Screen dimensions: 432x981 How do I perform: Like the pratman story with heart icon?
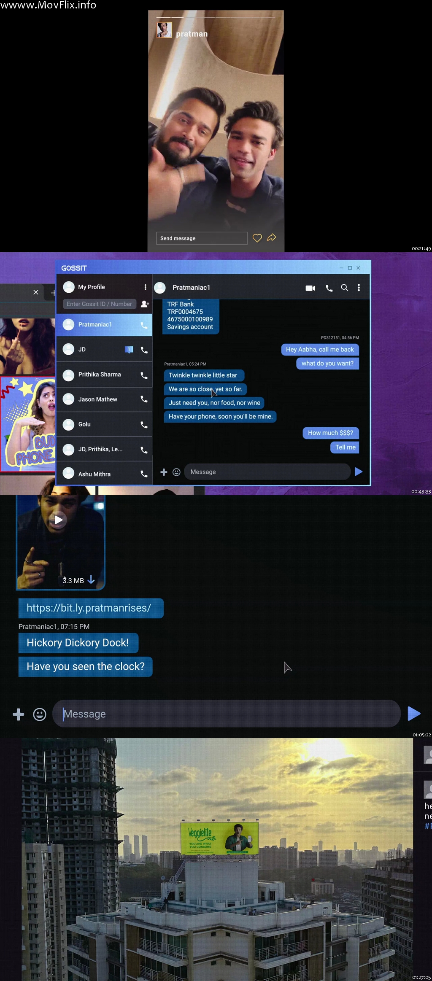[x=257, y=238]
